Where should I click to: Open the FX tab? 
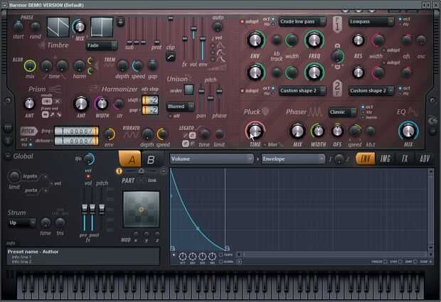(x=404, y=158)
